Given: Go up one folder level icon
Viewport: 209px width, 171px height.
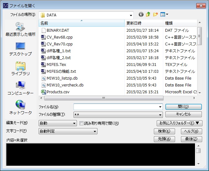Looking at the screenshot, I should tap(148, 15).
